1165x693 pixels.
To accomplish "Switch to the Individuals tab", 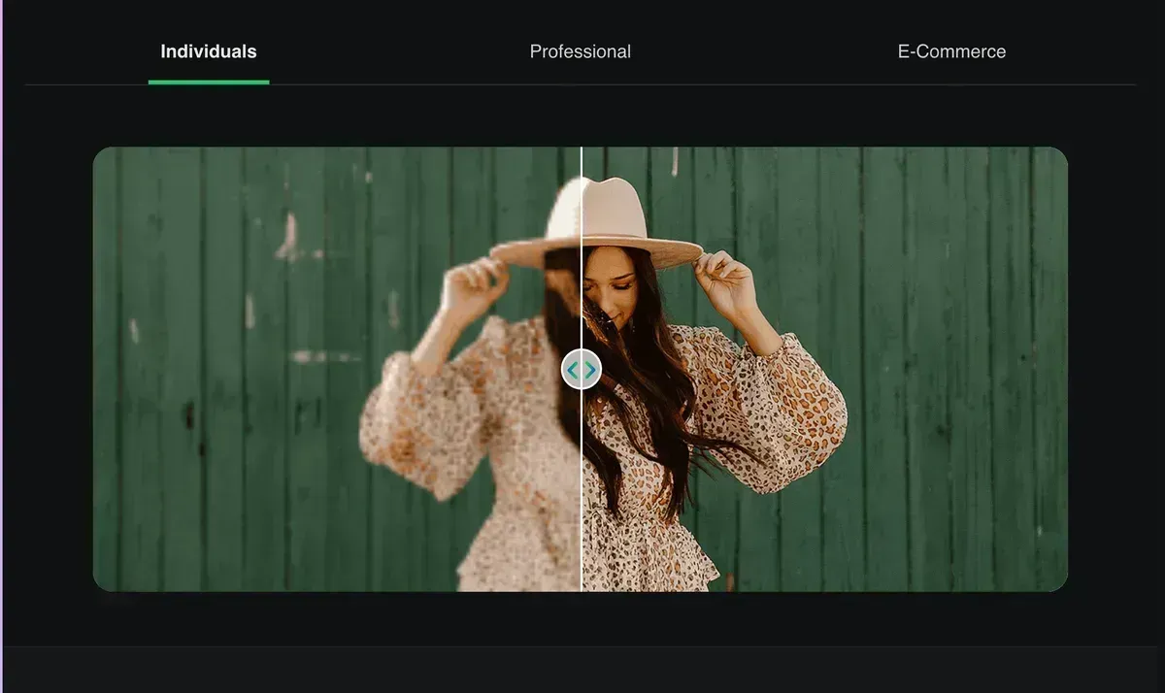I will point(209,51).
